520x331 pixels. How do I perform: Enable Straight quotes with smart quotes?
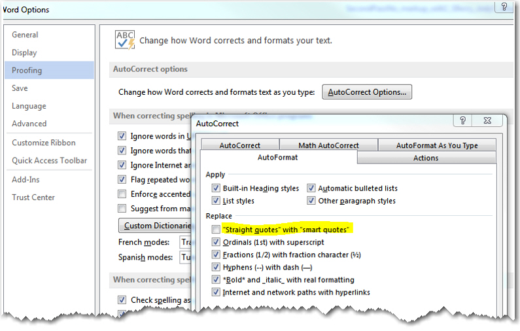pyautogui.click(x=216, y=230)
